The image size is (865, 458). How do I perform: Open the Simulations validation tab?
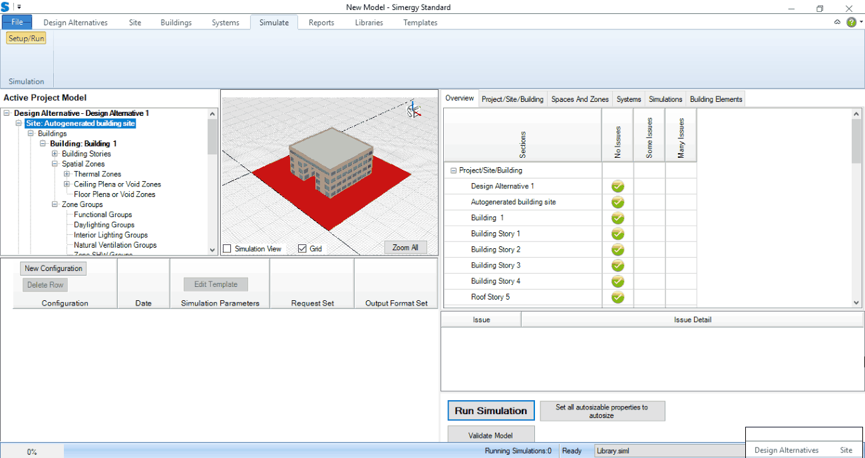coord(665,99)
